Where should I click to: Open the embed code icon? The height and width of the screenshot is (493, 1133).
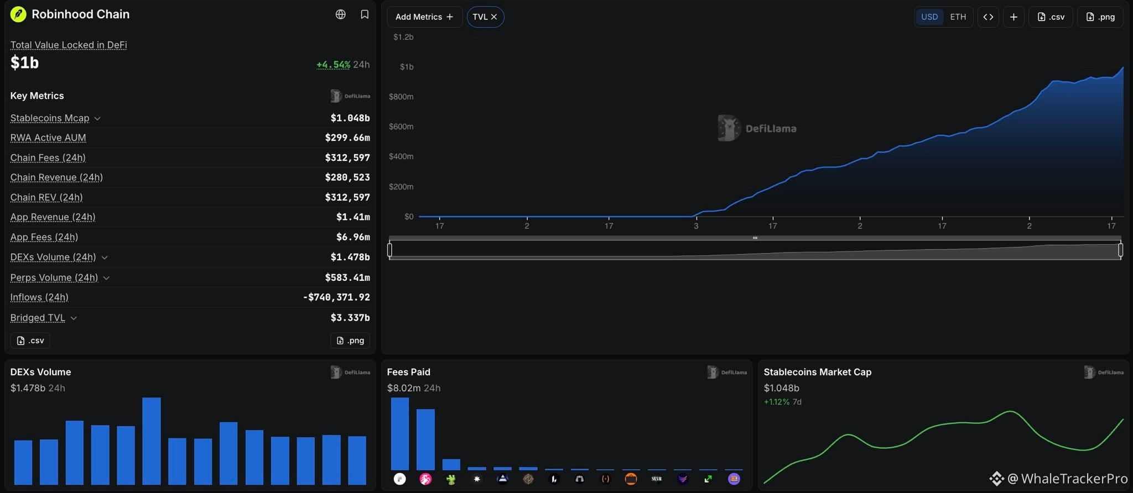click(x=988, y=17)
